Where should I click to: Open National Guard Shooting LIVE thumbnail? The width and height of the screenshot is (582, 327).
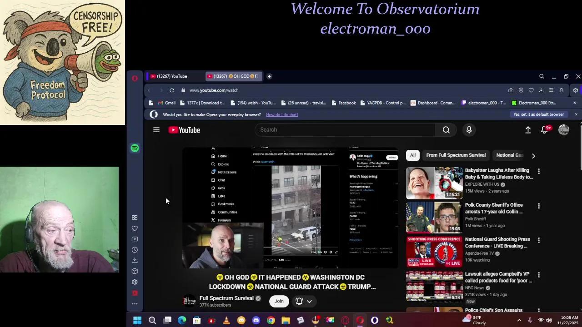434,252
